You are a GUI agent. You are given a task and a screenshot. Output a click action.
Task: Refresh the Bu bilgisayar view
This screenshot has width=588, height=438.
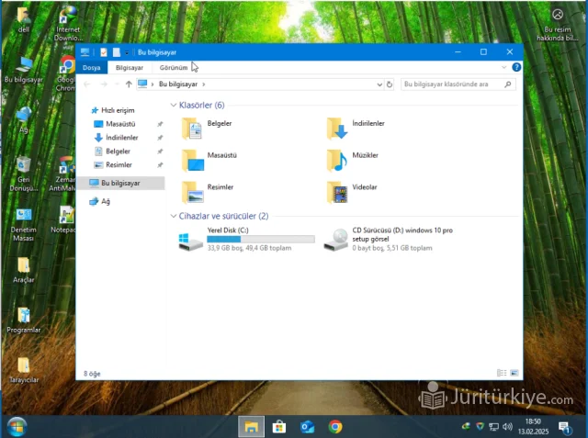point(390,84)
